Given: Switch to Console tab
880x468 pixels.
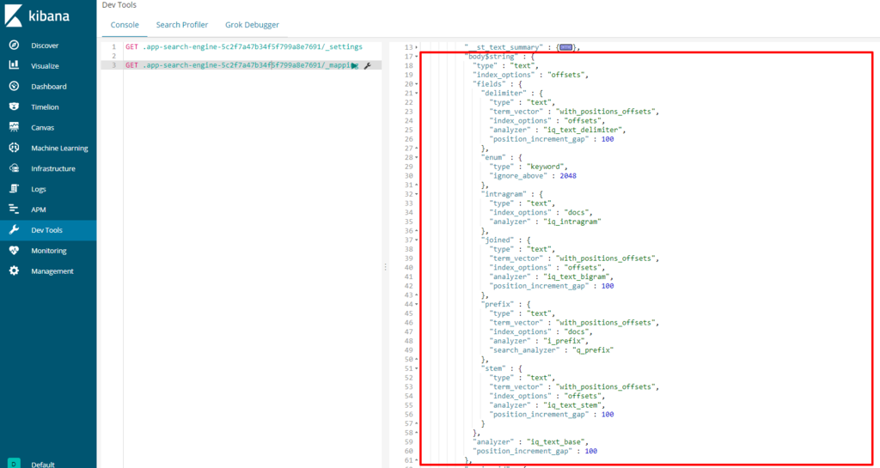Looking at the screenshot, I should point(125,25).
